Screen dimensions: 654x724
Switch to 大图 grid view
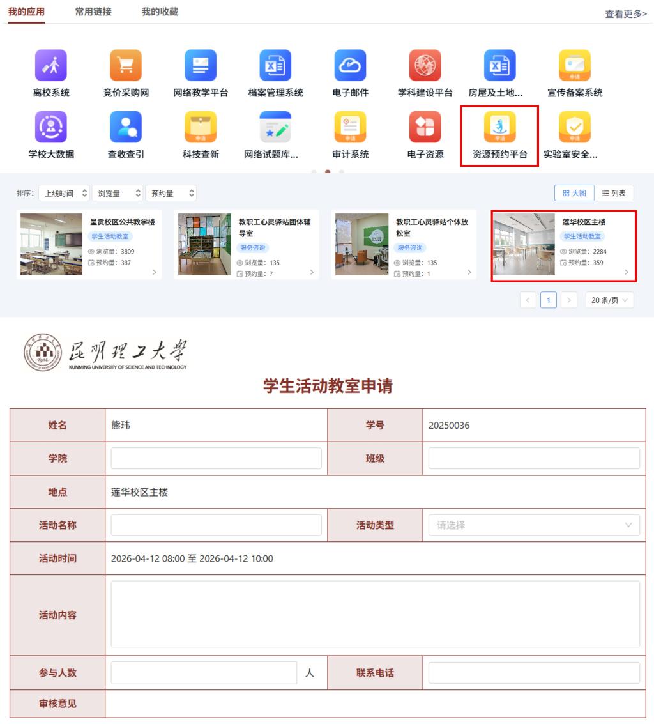tap(574, 193)
